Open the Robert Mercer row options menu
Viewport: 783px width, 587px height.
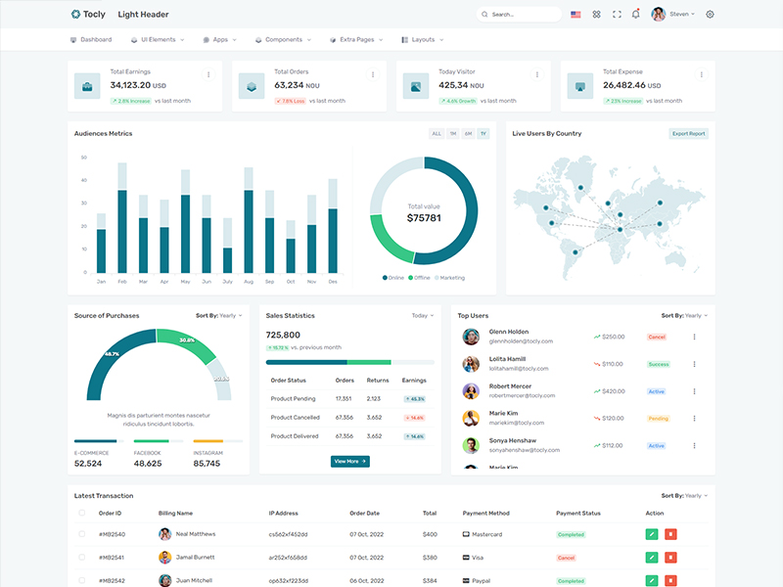click(694, 391)
